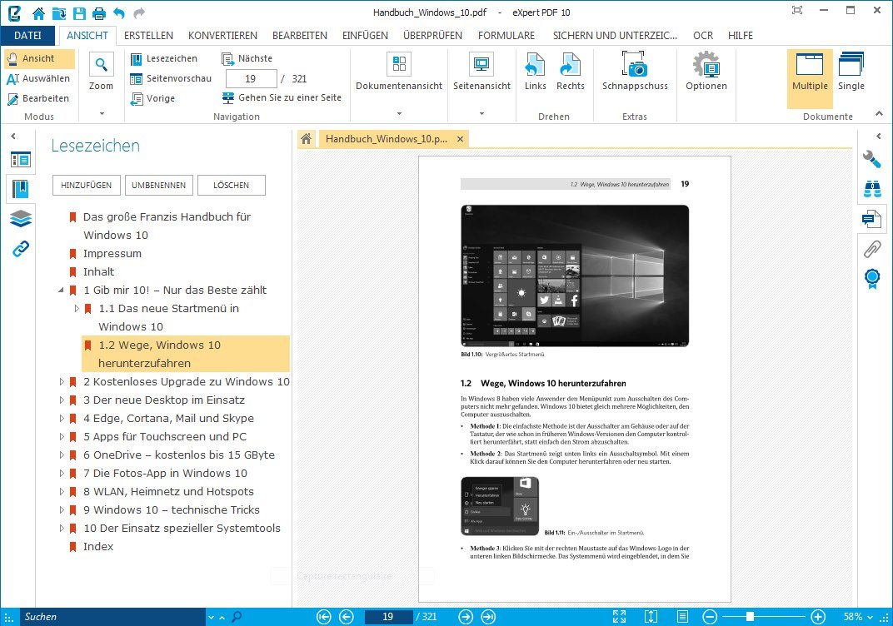893x626 pixels.
Task: Toggle the Lesezeichen panel from ribbon
Action: point(163,58)
